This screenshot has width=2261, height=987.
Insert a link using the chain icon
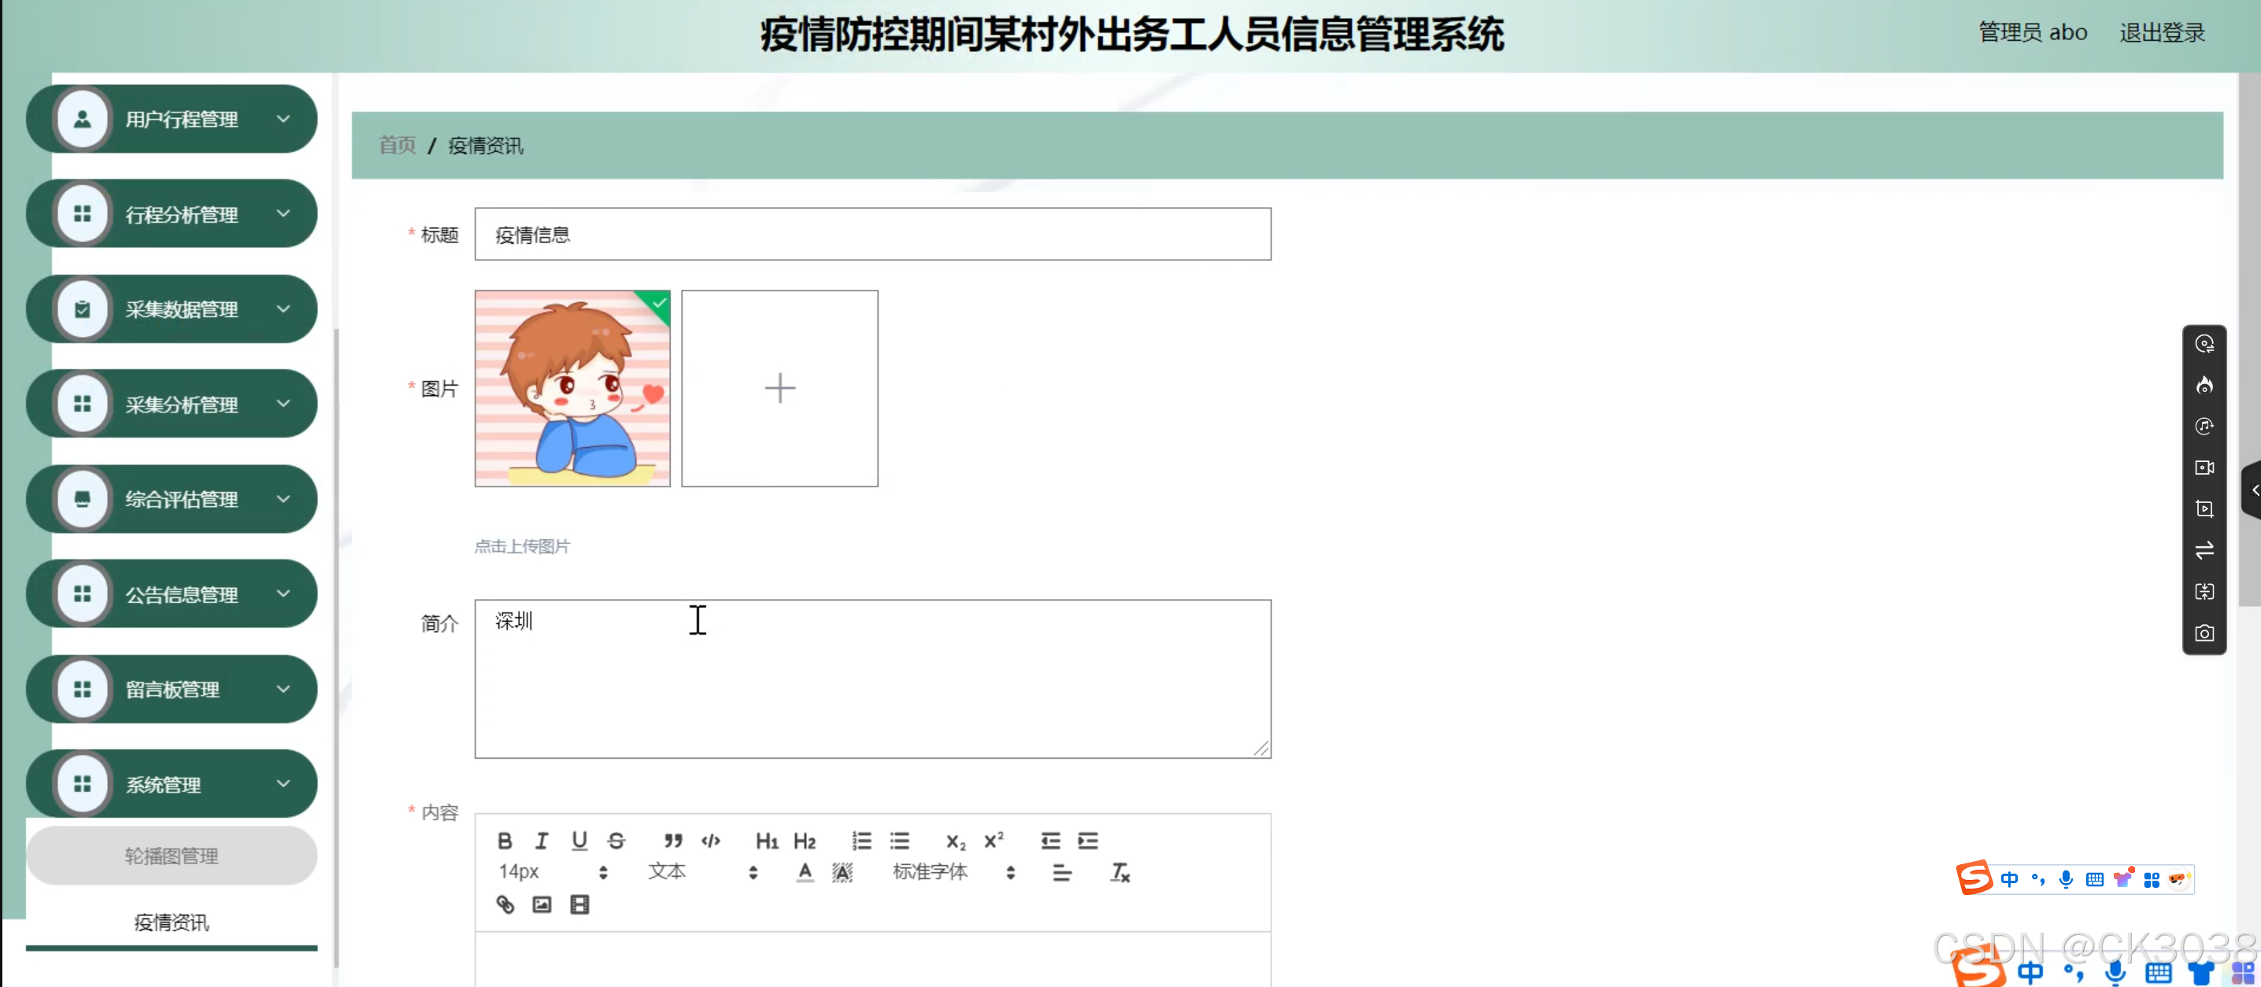pyautogui.click(x=505, y=904)
